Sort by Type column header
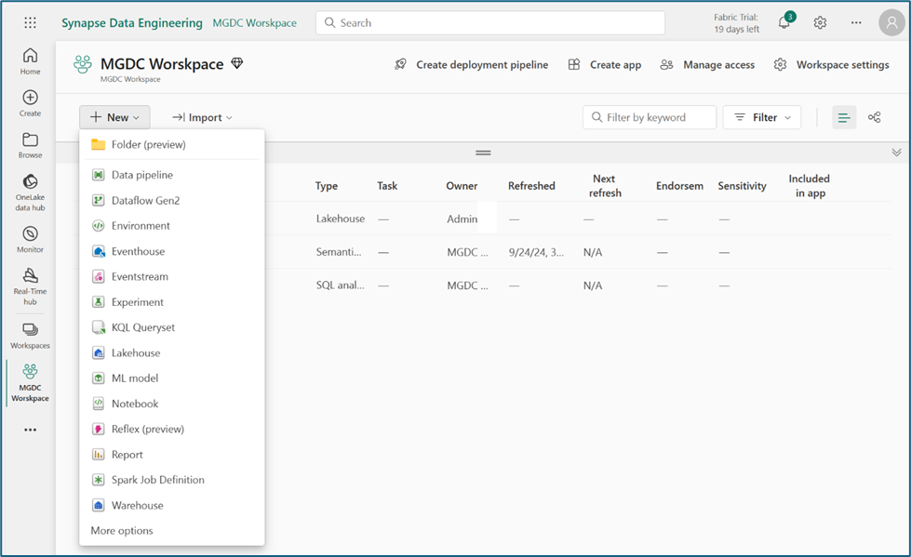911x557 pixels. tap(327, 186)
